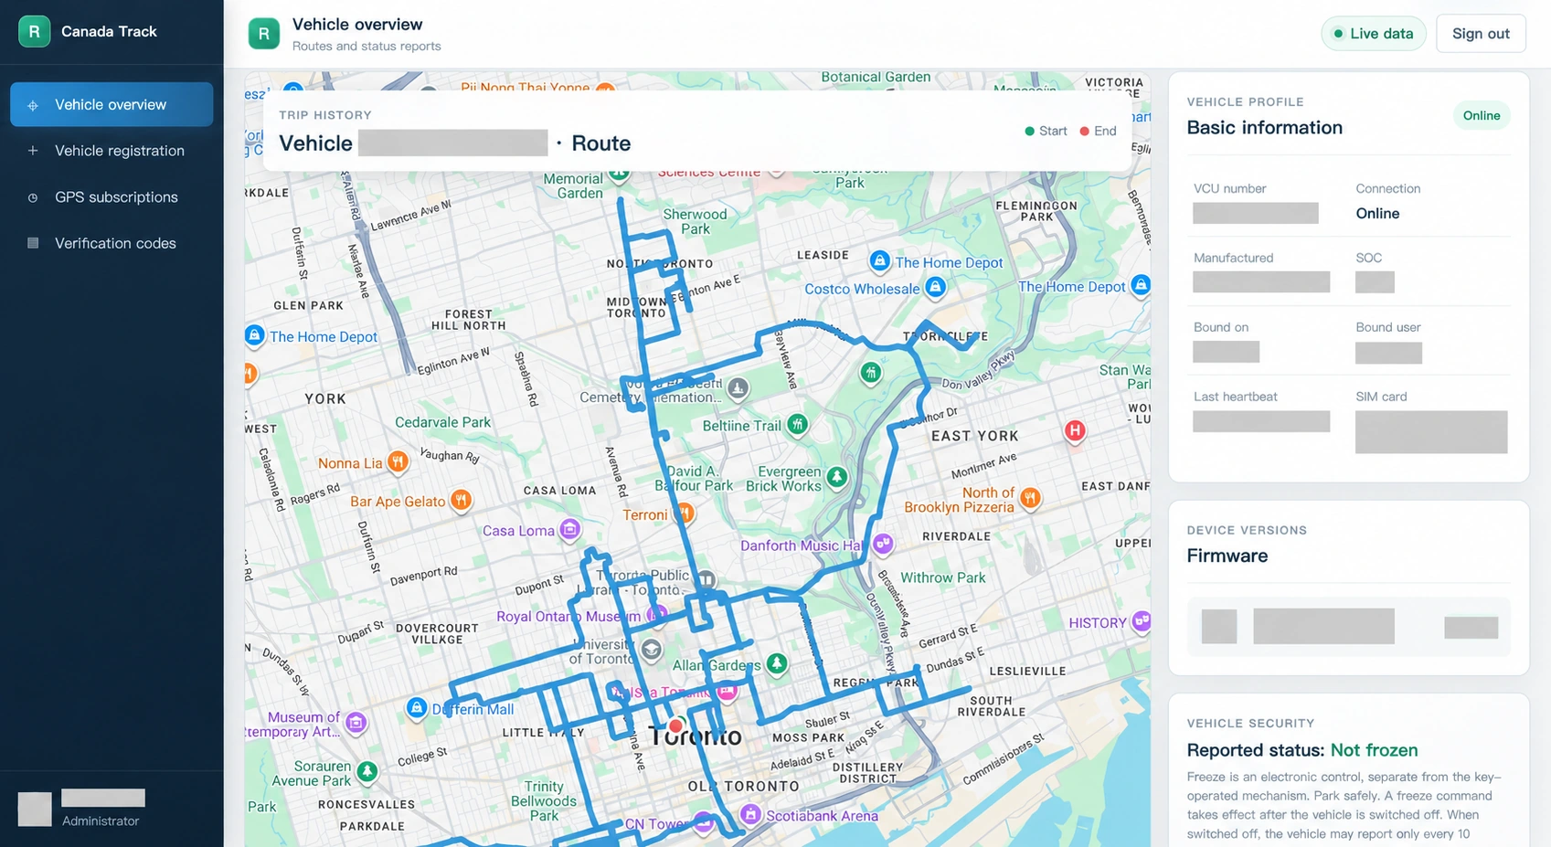Click the Beltline Trail map pin

pyautogui.click(x=798, y=424)
